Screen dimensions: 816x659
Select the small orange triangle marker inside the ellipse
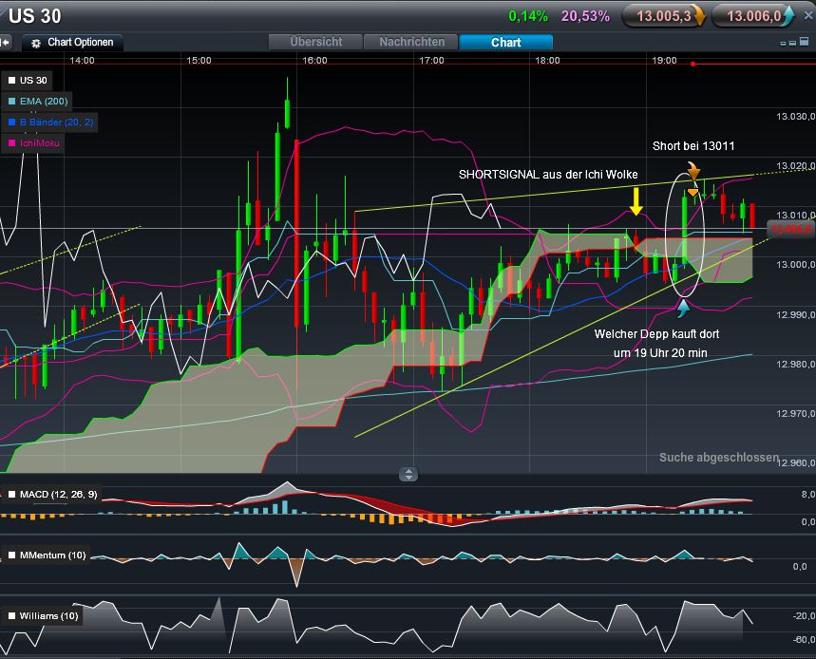[693, 194]
